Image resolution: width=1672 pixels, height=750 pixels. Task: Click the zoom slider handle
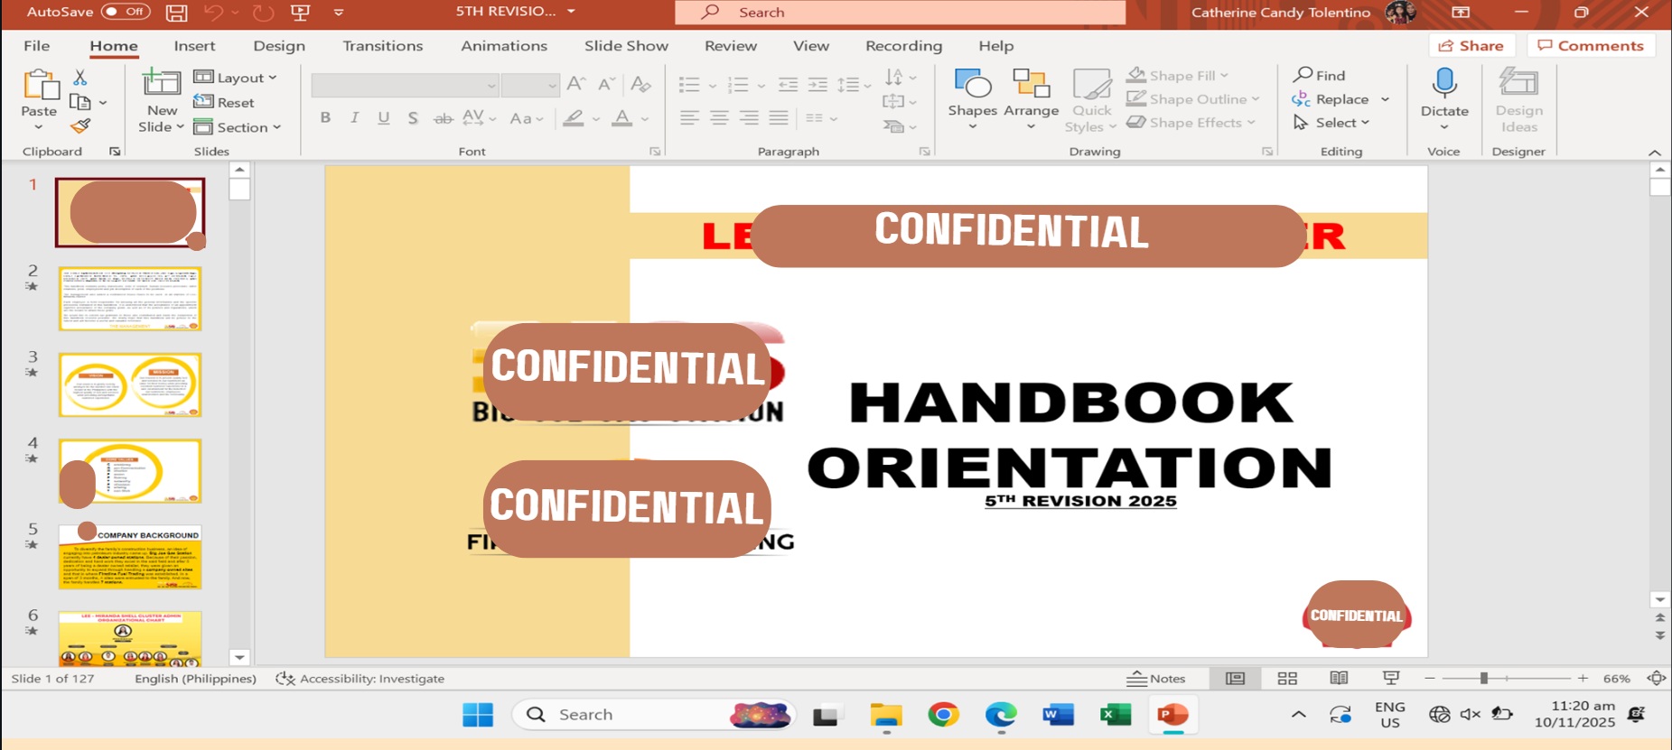coord(1483,679)
